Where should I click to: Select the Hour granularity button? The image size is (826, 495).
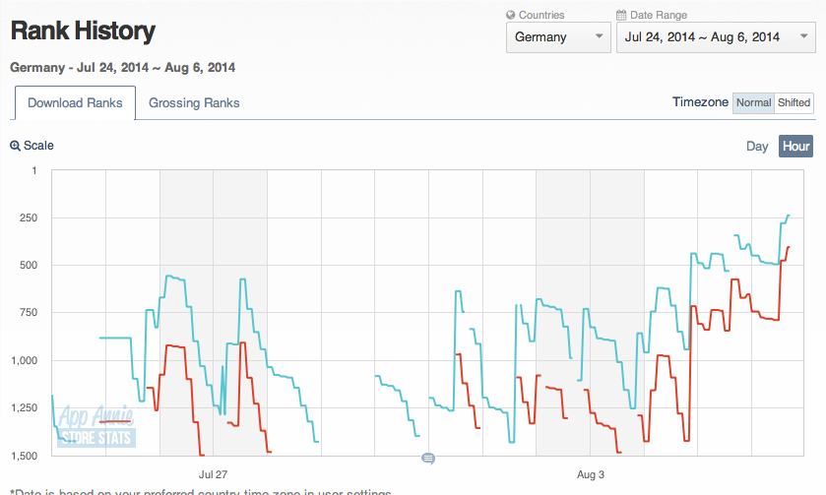(x=795, y=146)
